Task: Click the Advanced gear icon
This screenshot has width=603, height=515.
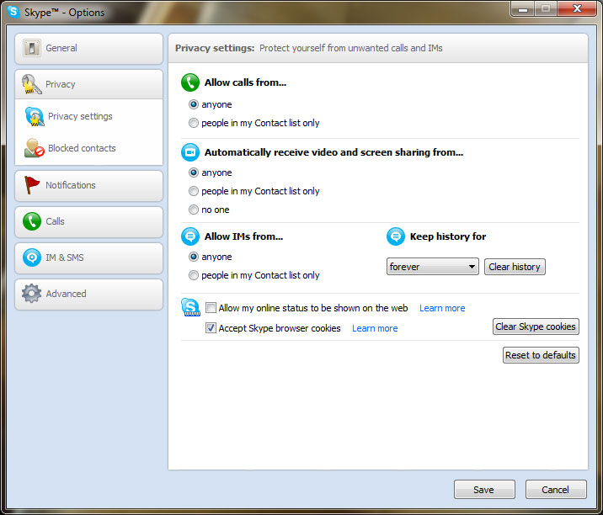Action: pos(31,294)
